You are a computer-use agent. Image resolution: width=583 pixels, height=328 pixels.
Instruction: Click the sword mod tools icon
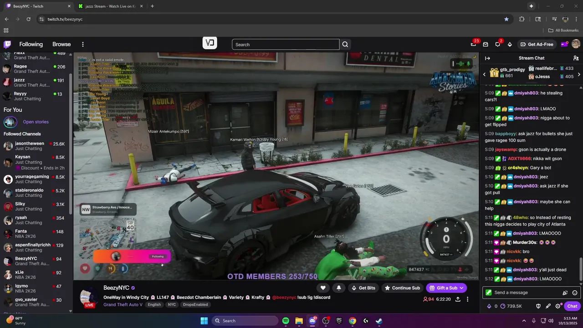tap(548, 306)
